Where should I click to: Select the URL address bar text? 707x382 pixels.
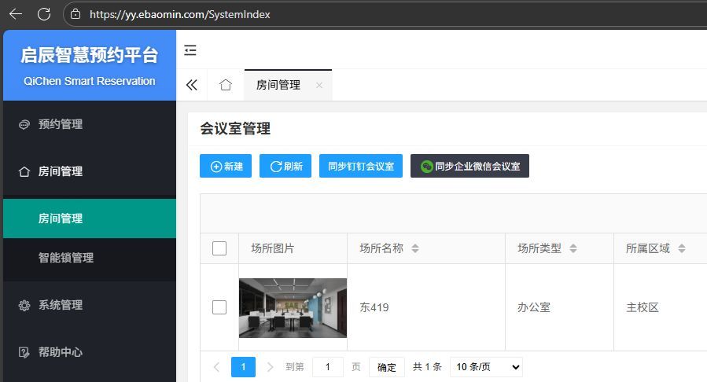click(x=179, y=14)
